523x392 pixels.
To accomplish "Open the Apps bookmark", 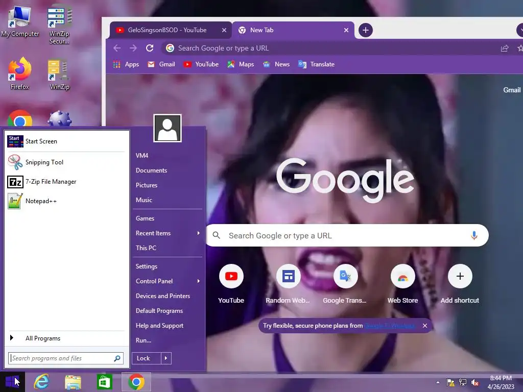I will coord(126,64).
